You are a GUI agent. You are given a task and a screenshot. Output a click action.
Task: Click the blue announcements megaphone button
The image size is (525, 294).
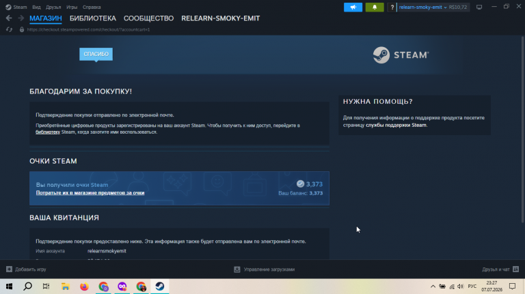tap(353, 7)
